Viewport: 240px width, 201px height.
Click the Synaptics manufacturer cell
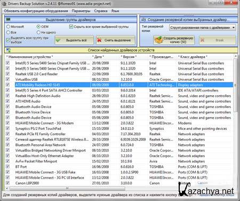click(x=156, y=129)
